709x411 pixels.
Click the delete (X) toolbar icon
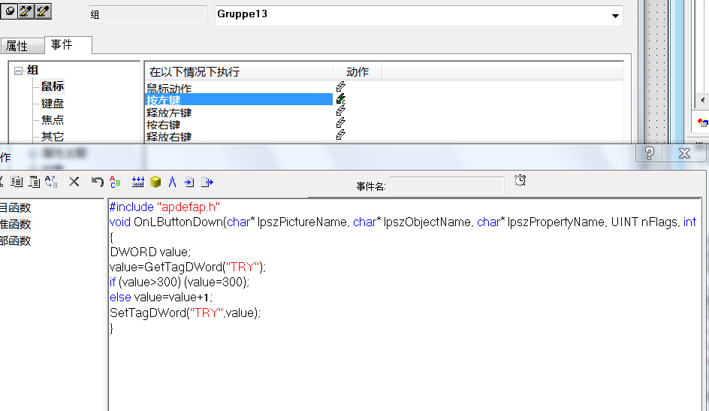pyautogui.click(x=74, y=181)
